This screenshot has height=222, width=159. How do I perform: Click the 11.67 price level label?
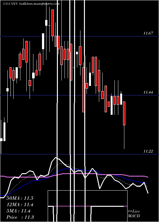pyautogui.click(x=148, y=33)
